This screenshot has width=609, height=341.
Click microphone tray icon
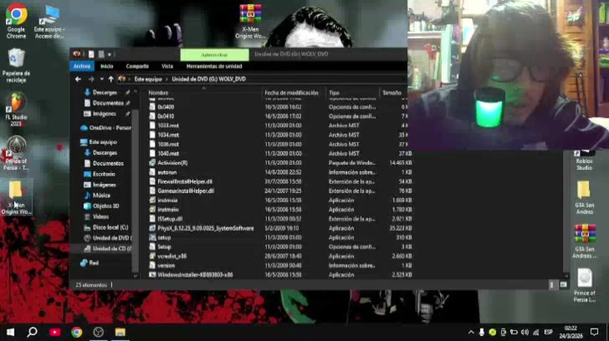(481, 332)
